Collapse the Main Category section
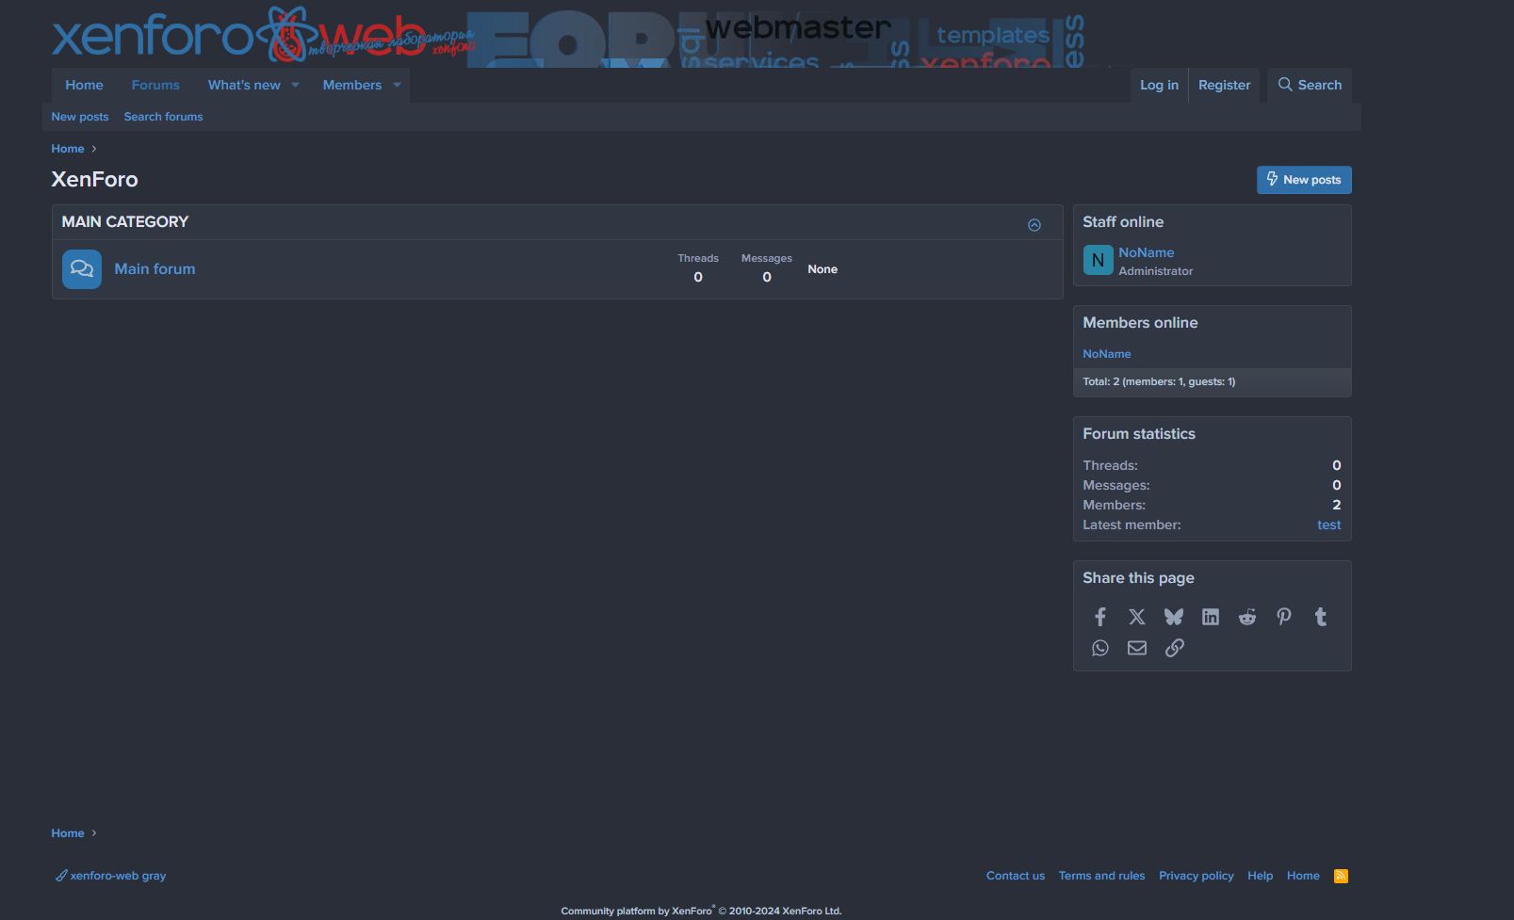The width and height of the screenshot is (1514, 920). click(1034, 225)
